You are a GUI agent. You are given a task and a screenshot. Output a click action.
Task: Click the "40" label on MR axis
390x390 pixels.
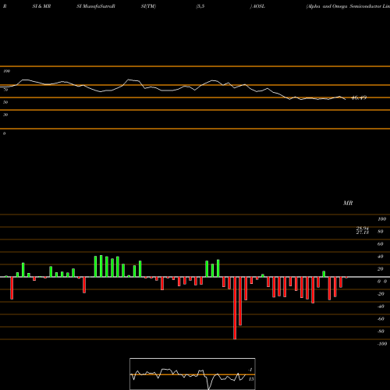tap(381, 257)
